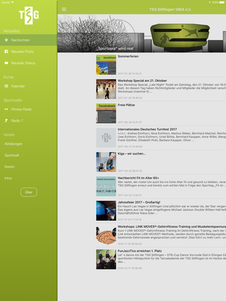Viewport: 226px width, 301px height.
Task: Open the Jahresfeier 2017 stage thumbnail
Action: (106, 210)
